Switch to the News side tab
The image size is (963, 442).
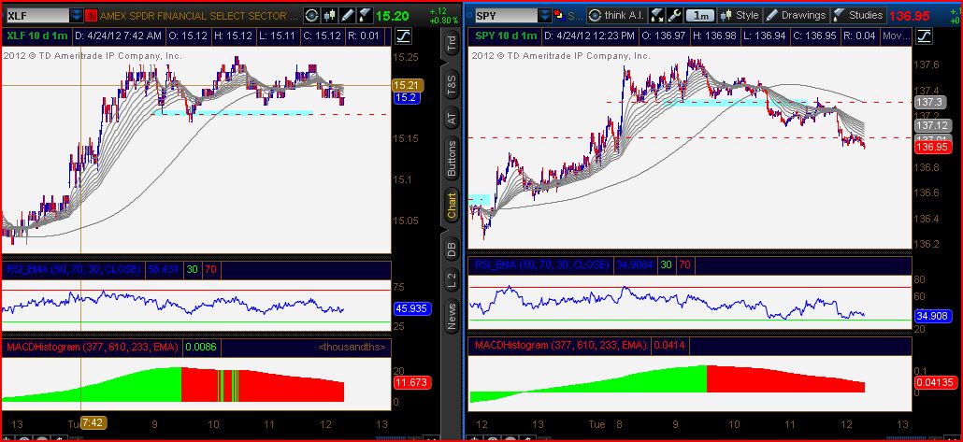point(452,316)
